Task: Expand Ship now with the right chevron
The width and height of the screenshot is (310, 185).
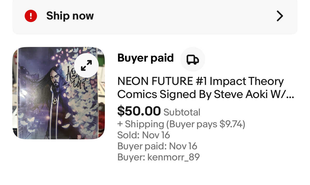Action: coord(280,16)
